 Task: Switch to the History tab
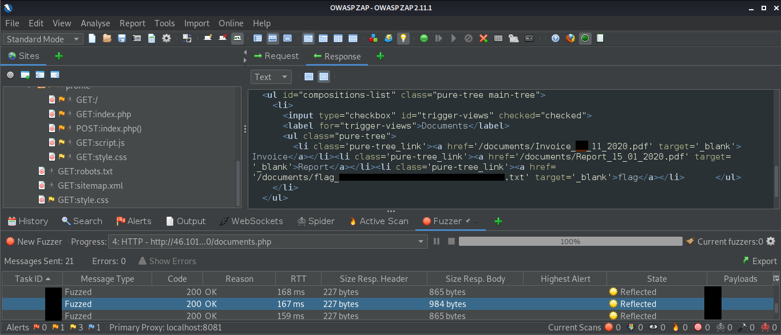(28, 221)
